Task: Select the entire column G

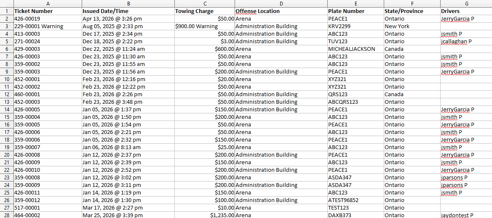Action: (x=466, y=3)
